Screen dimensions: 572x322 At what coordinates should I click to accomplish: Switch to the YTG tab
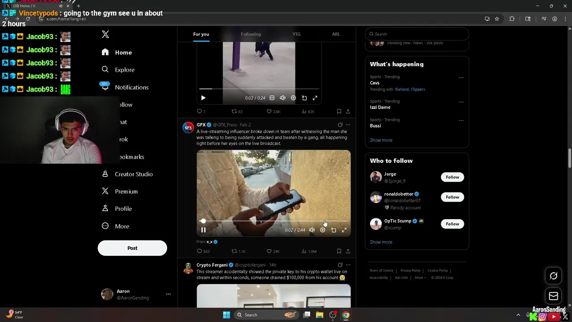point(297,34)
